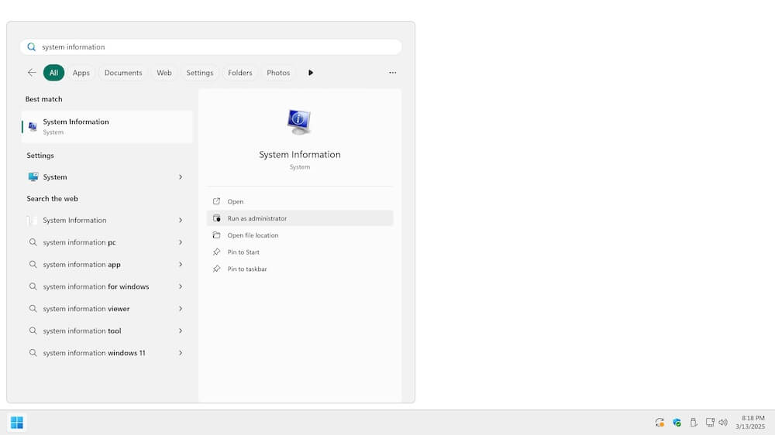The image size is (775, 435).
Task: Open the three-dot options menu
Action: pos(392,73)
